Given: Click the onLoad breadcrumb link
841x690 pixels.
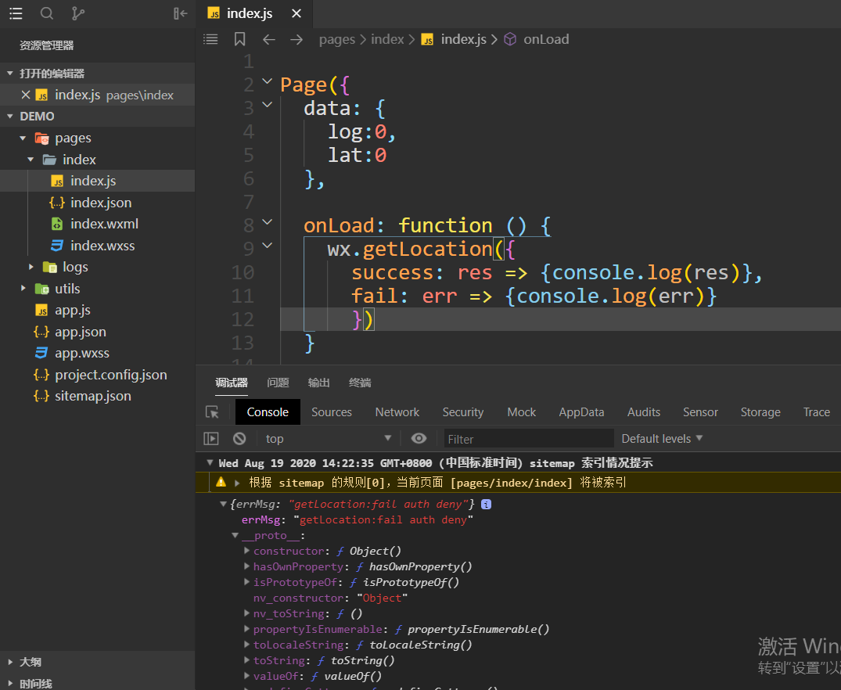Looking at the screenshot, I should pos(545,39).
